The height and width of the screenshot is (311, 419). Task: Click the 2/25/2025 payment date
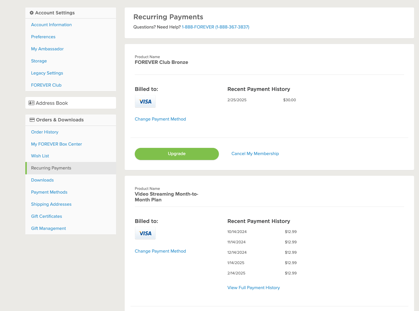237,100
